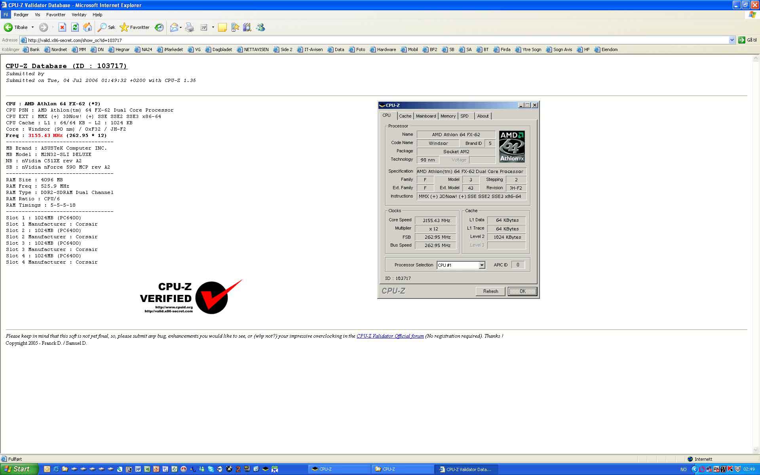Open Søk search magnifier in toolbar
Image resolution: width=760 pixels, height=475 pixels.
click(x=106, y=27)
